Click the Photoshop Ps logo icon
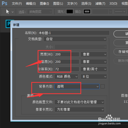Viewport: 128px width, 128px height. pyautogui.click(x=5, y=3)
